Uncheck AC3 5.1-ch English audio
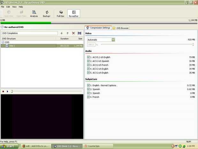The height and width of the screenshot is (149, 198). coord(88,57)
